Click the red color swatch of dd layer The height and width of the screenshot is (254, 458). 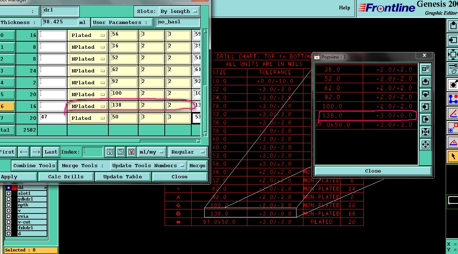[14, 188]
